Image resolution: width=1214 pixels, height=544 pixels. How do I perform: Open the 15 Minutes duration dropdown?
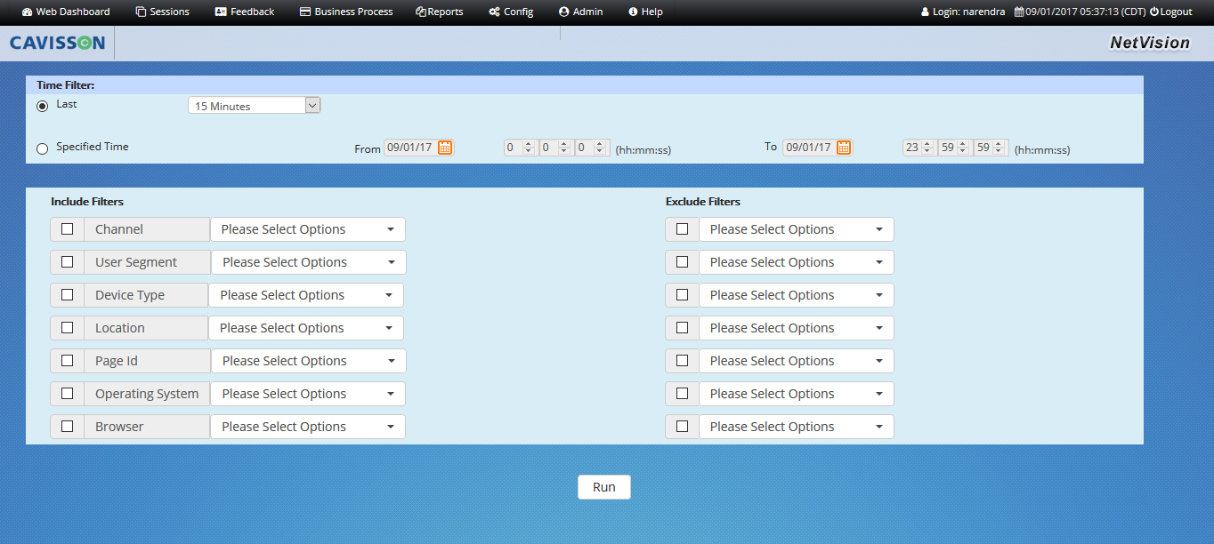point(254,106)
